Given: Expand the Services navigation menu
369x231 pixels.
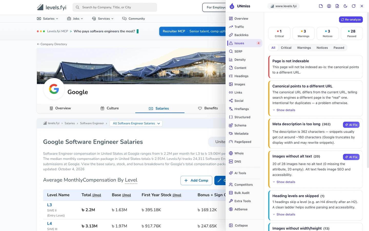Looking at the screenshot, I should (103, 18).
